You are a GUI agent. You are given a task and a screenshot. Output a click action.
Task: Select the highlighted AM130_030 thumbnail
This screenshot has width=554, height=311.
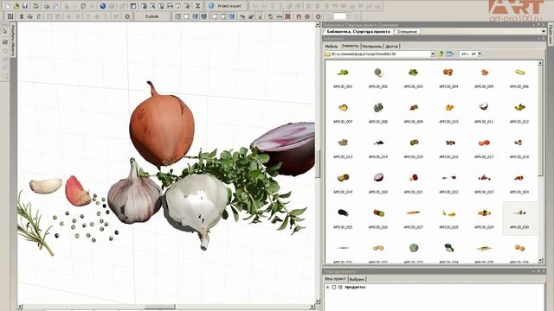coord(519,219)
